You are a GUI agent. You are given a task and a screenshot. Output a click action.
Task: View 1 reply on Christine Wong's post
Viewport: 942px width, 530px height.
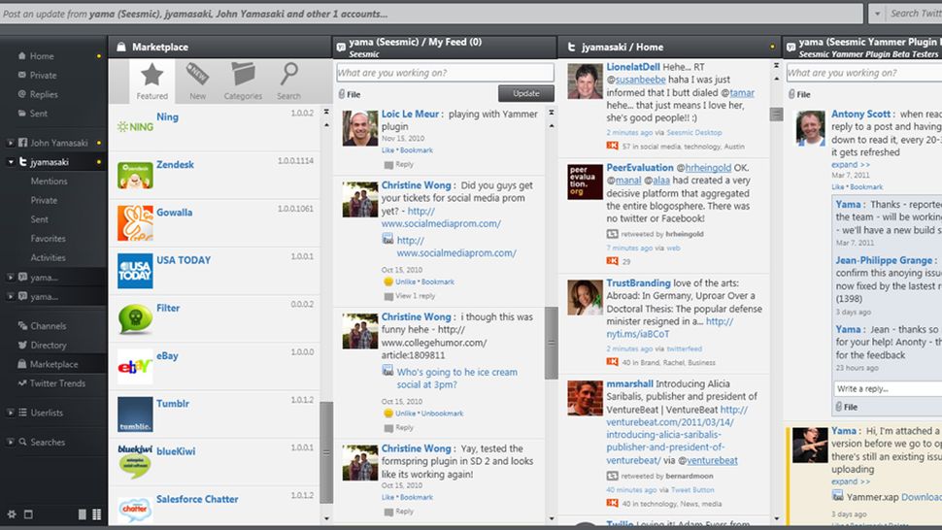[410, 296]
